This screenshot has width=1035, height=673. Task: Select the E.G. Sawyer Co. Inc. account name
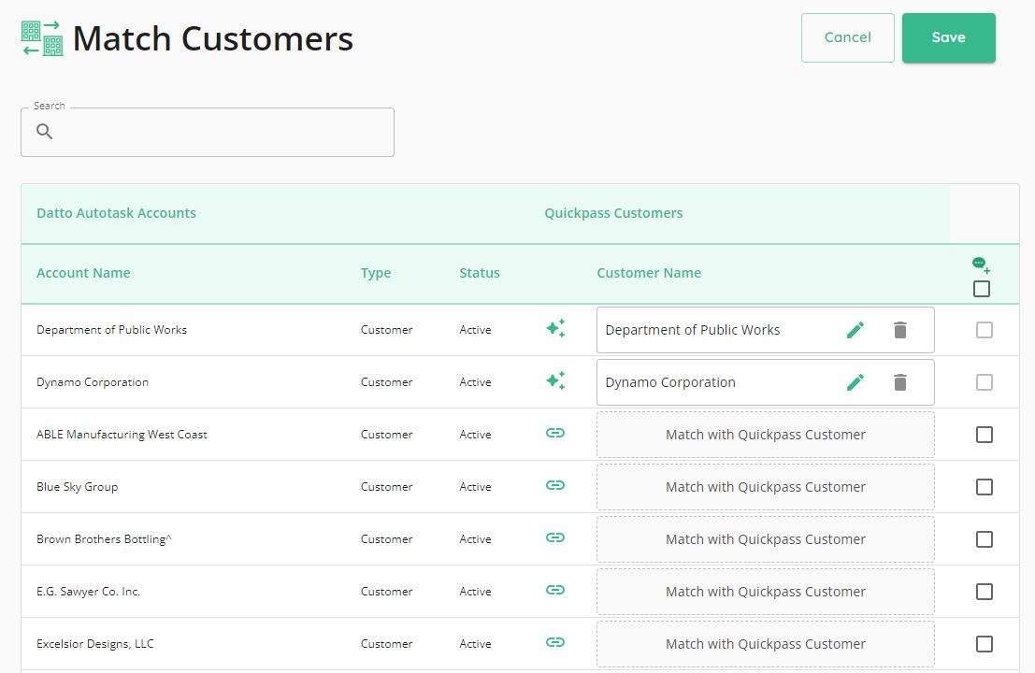coord(88,592)
